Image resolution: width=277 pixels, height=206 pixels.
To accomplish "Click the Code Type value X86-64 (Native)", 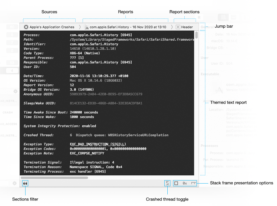I will pos(85,53).
